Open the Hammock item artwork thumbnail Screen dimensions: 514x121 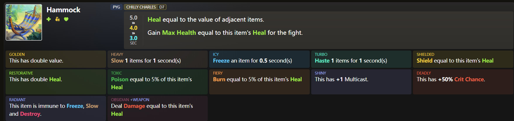(x=24, y=22)
